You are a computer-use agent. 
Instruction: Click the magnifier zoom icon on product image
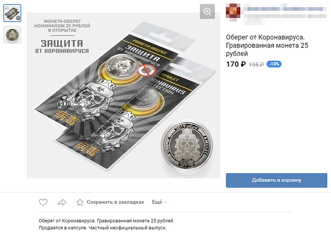point(207,12)
